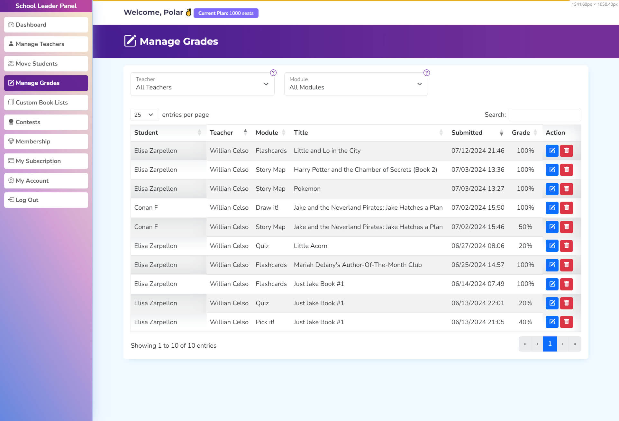
Task: Expand the All Teachers dropdown
Action: [202, 84]
